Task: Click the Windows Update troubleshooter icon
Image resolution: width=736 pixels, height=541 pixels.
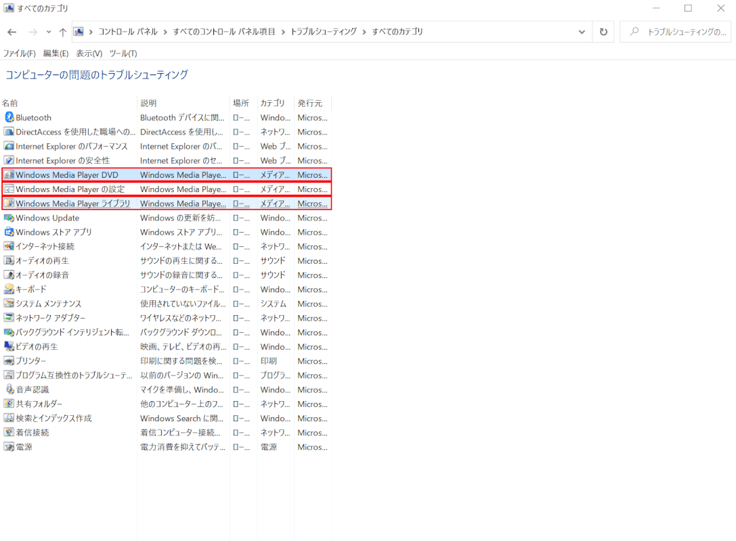Action: coord(9,218)
